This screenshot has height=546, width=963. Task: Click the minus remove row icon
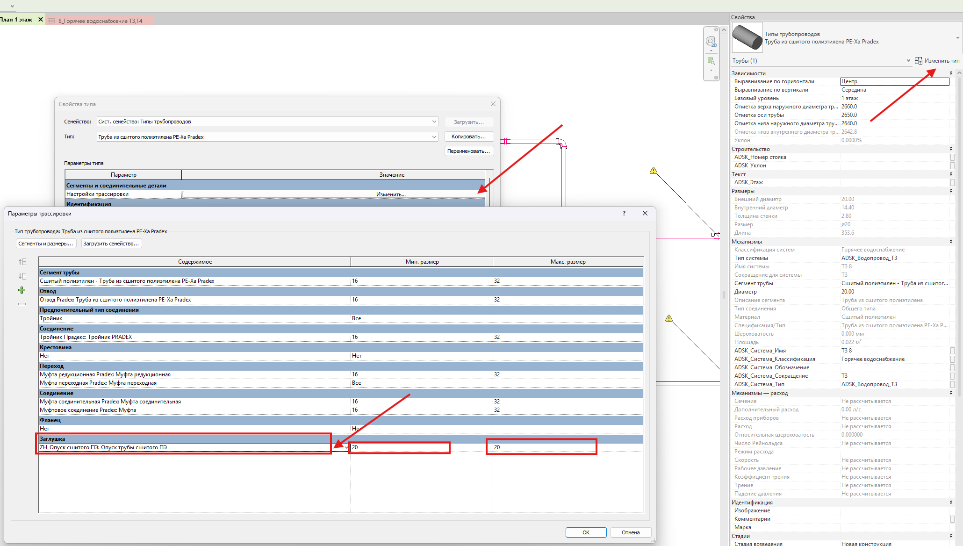(22, 304)
